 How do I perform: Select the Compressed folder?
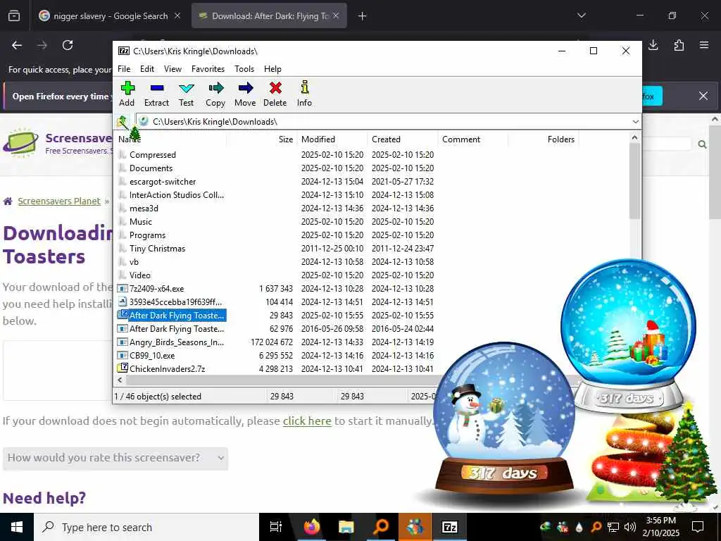coord(152,155)
